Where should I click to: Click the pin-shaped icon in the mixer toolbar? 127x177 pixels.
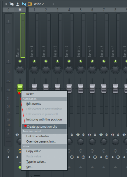click(18, 4)
